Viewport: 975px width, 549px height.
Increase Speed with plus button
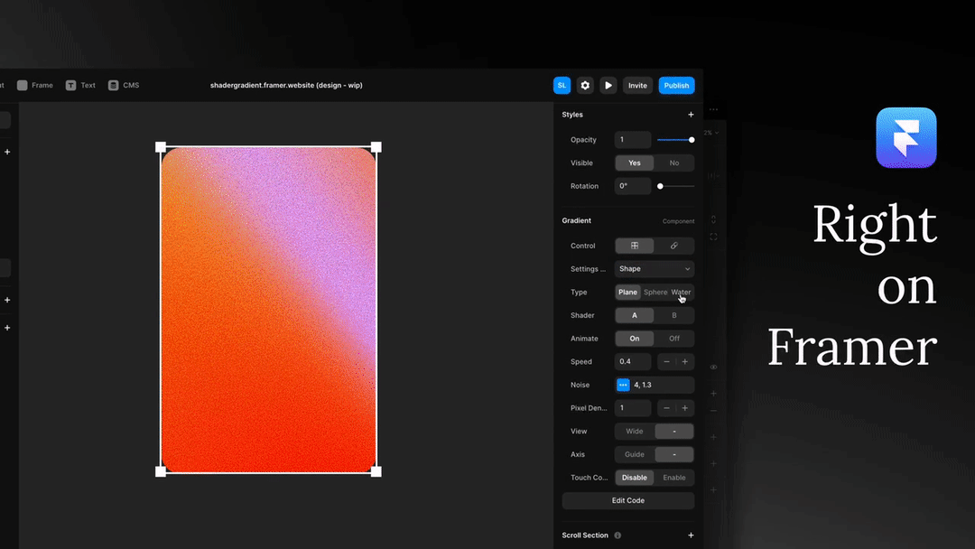(x=684, y=362)
